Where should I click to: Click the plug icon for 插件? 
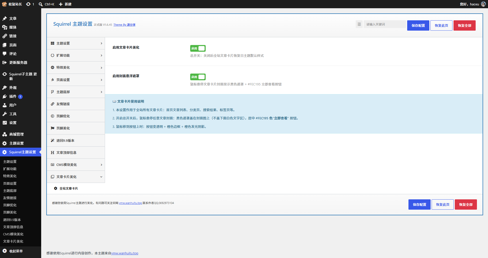tap(5, 96)
